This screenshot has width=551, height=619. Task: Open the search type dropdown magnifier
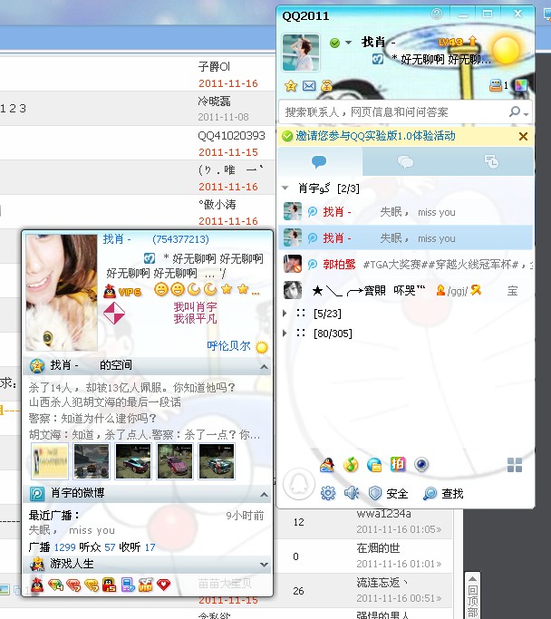pyautogui.click(x=518, y=112)
